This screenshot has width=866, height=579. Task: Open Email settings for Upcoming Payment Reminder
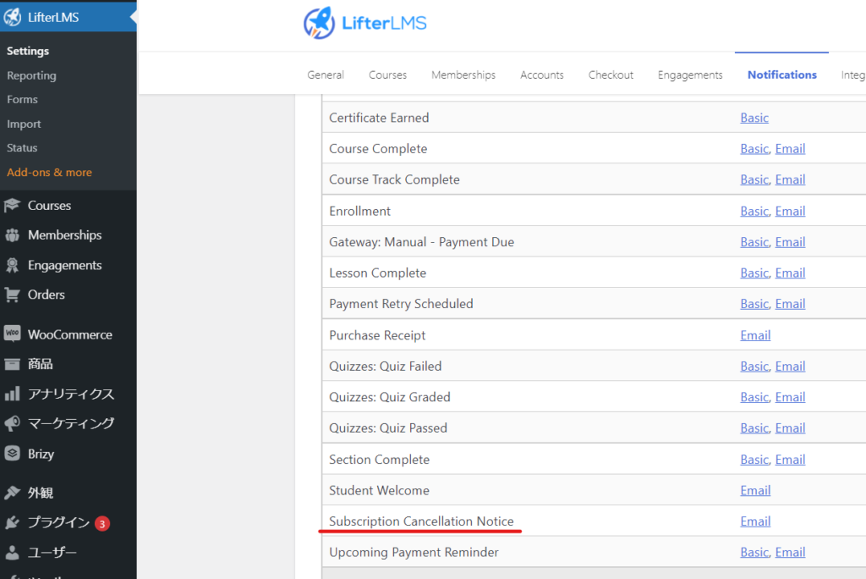791,553
